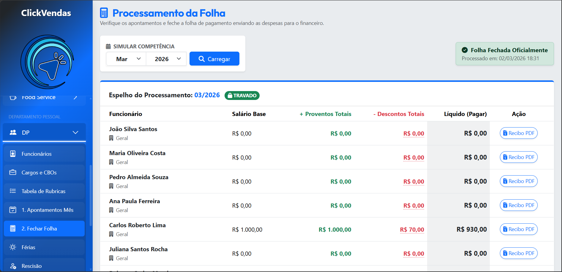The height and width of the screenshot is (272, 562).
Task: Click the padlock icon in the TRAVADO badge
Action: 230,96
